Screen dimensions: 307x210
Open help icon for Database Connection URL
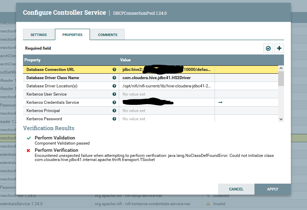[114, 70]
